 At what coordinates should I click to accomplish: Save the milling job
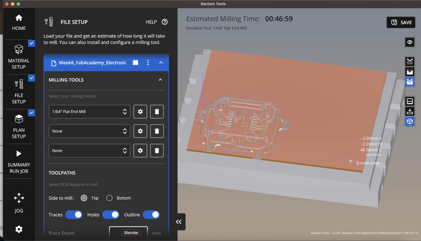coord(401,22)
